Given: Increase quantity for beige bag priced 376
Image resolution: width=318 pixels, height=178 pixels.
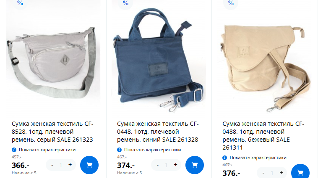Looking at the screenshot, I should (x=282, y=172).
